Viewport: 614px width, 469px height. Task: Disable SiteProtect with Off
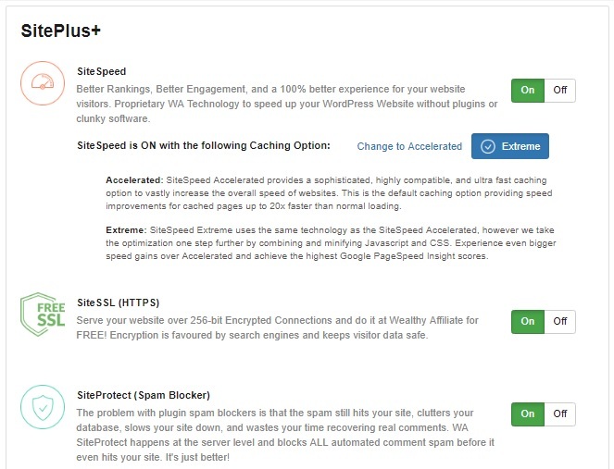[x=560, y=413]
